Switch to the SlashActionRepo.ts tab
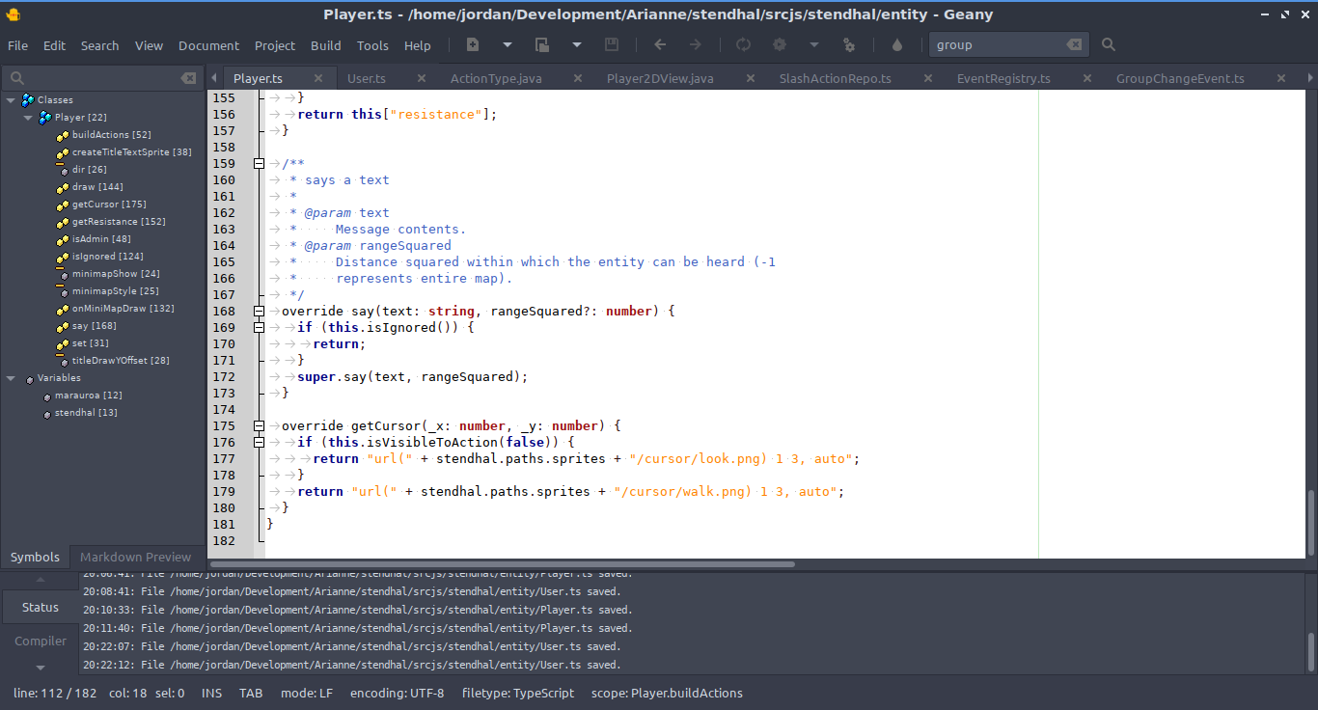The width and height of the screenshot is (1318, 710). tap(835, 78)
